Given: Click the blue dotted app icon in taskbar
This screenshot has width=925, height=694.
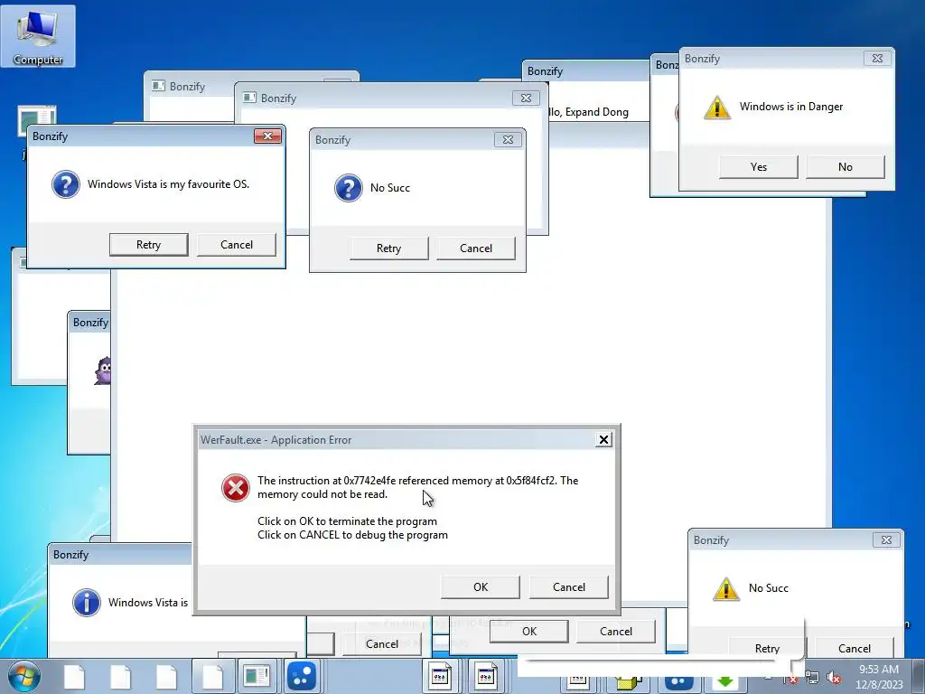Looking at the screenshot, I should click(302, 676).
